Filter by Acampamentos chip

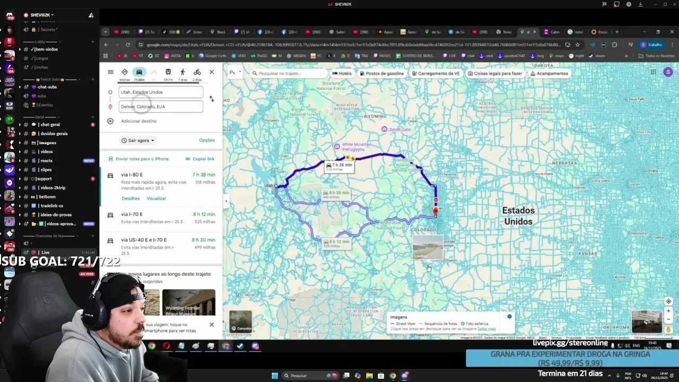click(x=550, y=74)
